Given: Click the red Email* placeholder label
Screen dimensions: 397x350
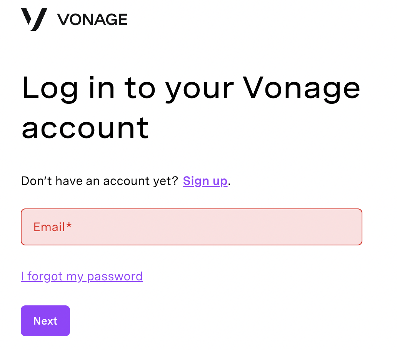Looking at the screenshot, I should [x=52, y=227].
